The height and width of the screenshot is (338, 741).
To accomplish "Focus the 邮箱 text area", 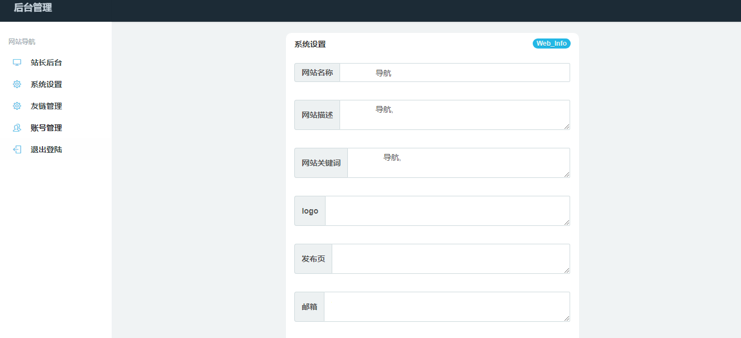I will coord(446,307).
